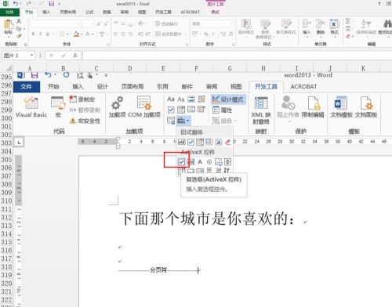Image resolution: width=392 pixels, height=307 pixels.
Task: Open Word's ACROBAT tab
Action: [x=303, y=86]
